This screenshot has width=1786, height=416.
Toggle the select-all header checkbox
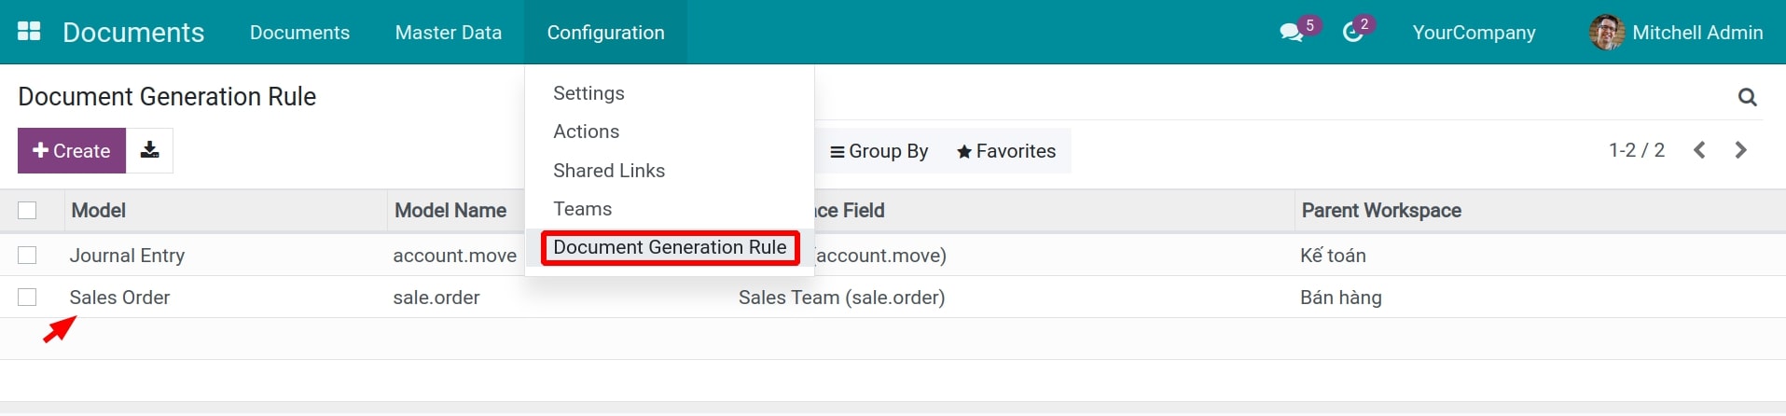pos(27,211)
